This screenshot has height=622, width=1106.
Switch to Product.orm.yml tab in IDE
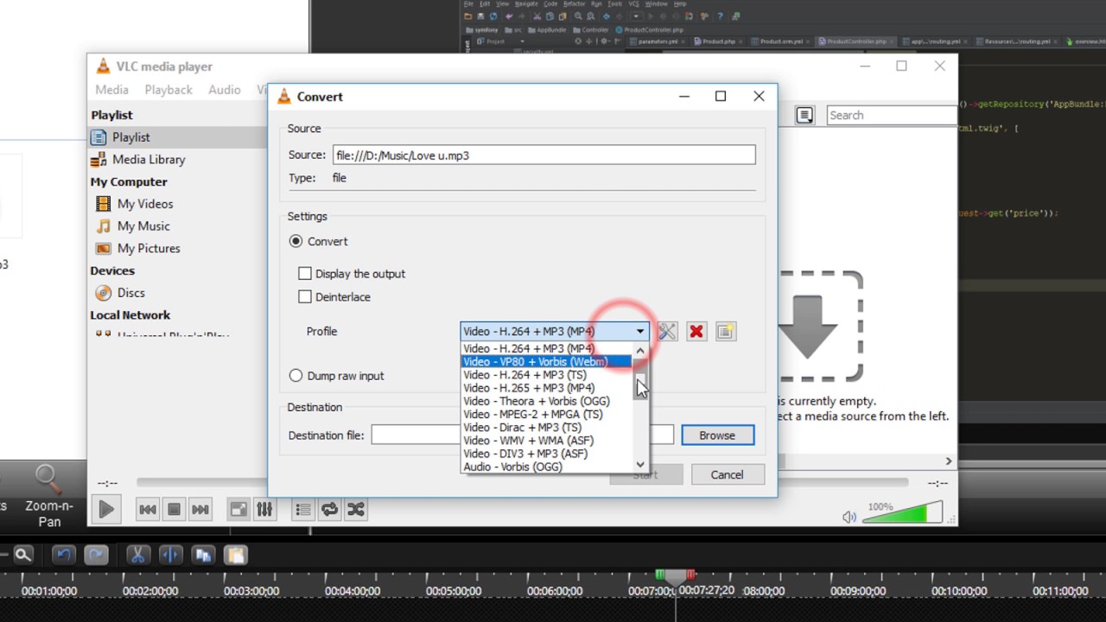pyautogui.click(x=780, y=41)
